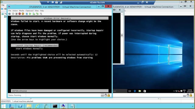This screenshot has height=109, width=195.
Task: Click the lock icon on connection bar
Action: coord(57,2)
